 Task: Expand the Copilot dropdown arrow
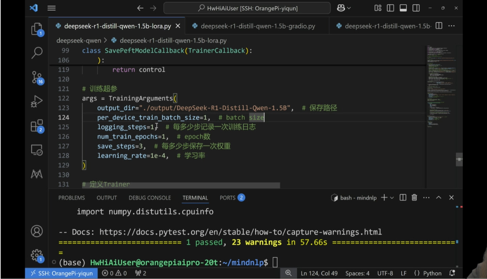[x=349, y=8]
